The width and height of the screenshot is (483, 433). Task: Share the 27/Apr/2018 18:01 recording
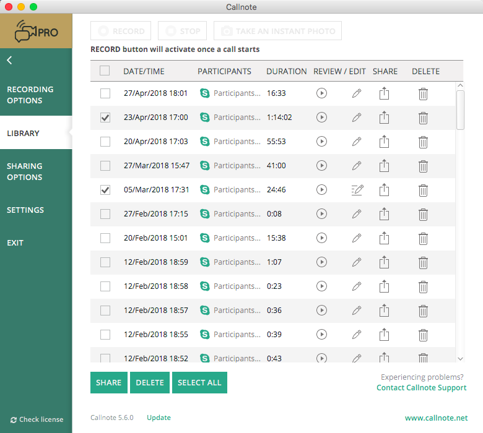384,93
